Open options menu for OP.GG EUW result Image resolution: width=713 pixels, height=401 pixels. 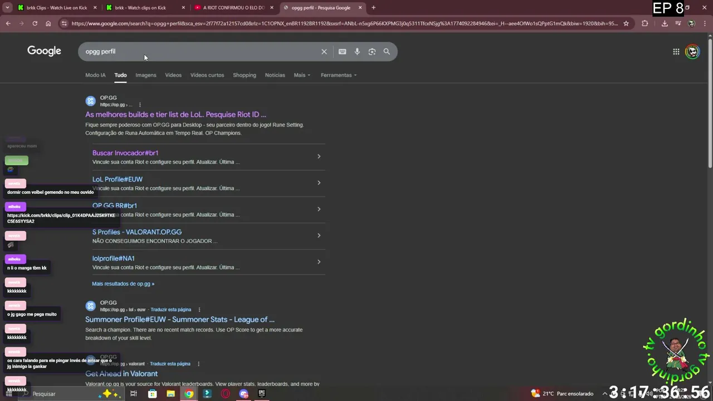[x=199, y=310]
